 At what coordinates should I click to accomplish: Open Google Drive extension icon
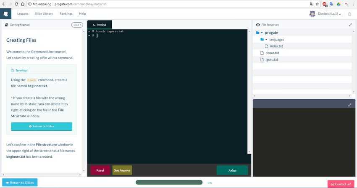point(339,4)
